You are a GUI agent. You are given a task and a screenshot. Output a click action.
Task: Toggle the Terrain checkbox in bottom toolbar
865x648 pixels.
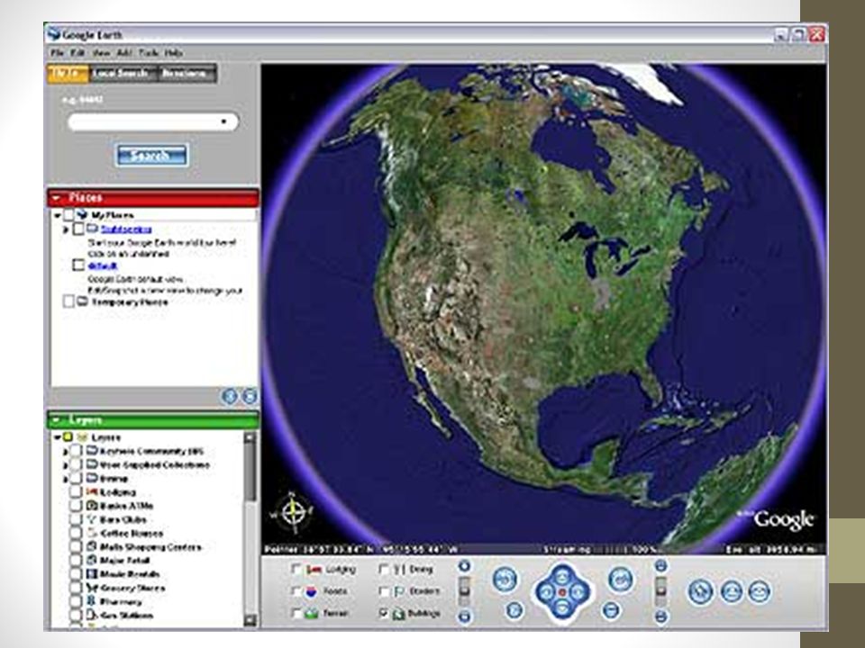296,613
